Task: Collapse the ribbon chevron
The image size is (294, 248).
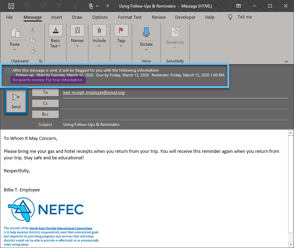Action: click(286, 61)
